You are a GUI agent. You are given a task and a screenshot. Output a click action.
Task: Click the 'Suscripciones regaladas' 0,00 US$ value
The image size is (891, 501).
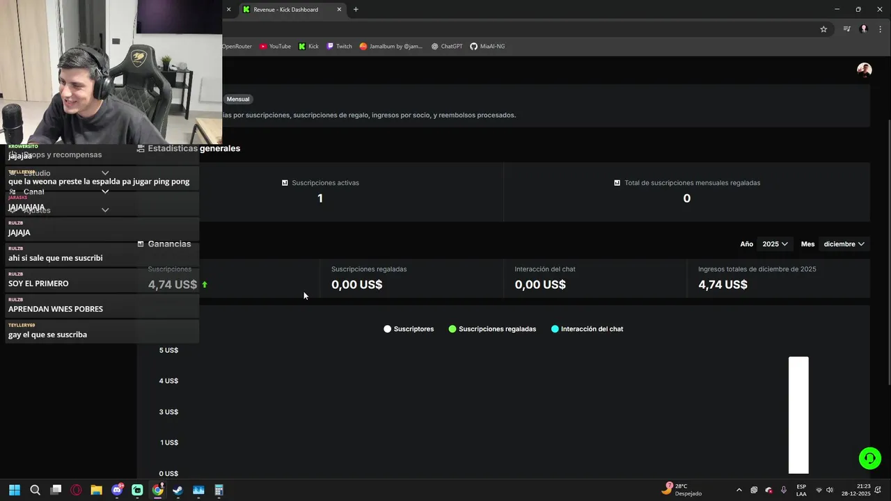[x=356, y=285]
